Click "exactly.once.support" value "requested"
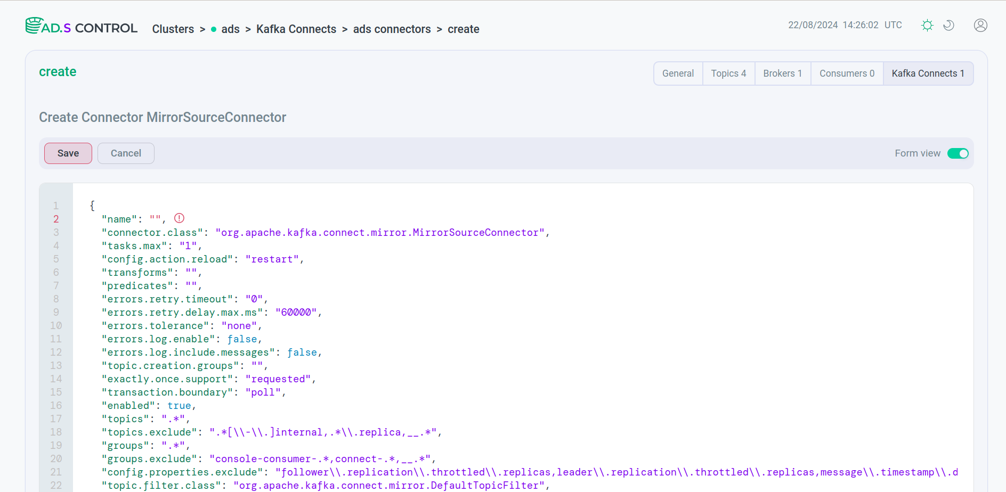The image size is (1006, 492). point(278,379)
